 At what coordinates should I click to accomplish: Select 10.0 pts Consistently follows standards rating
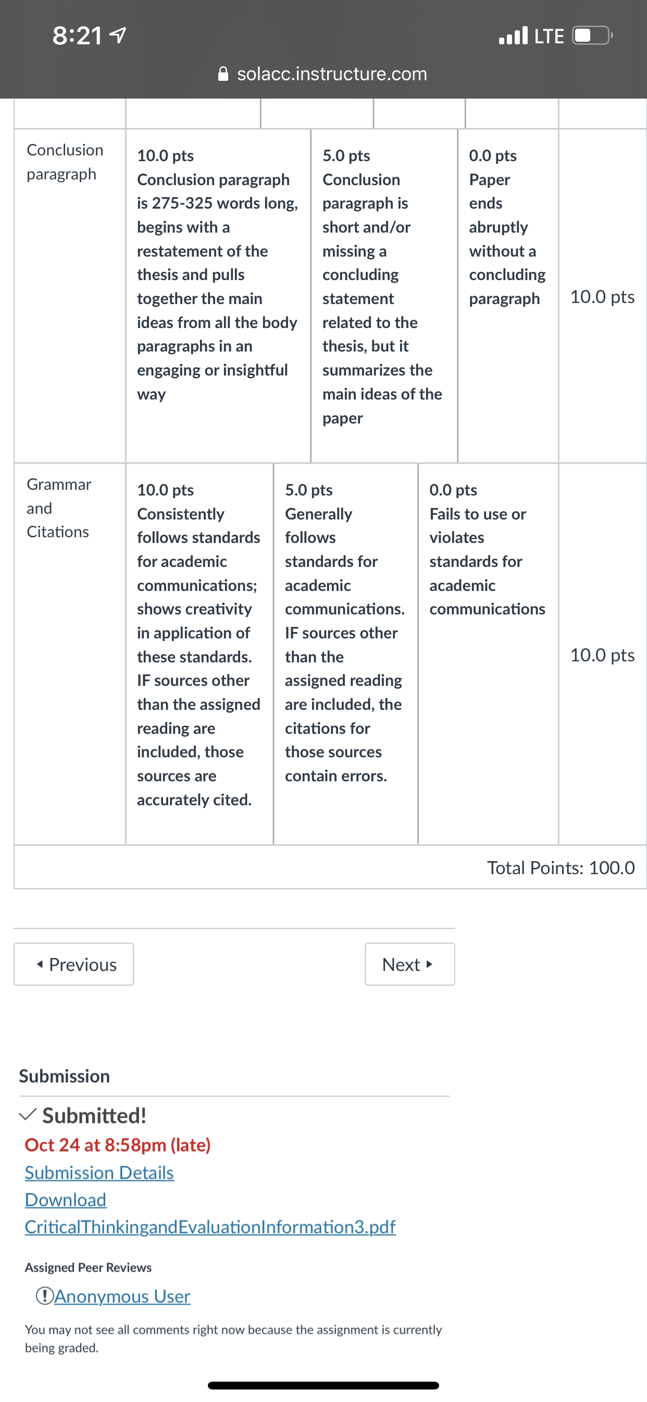click(200, 654)
